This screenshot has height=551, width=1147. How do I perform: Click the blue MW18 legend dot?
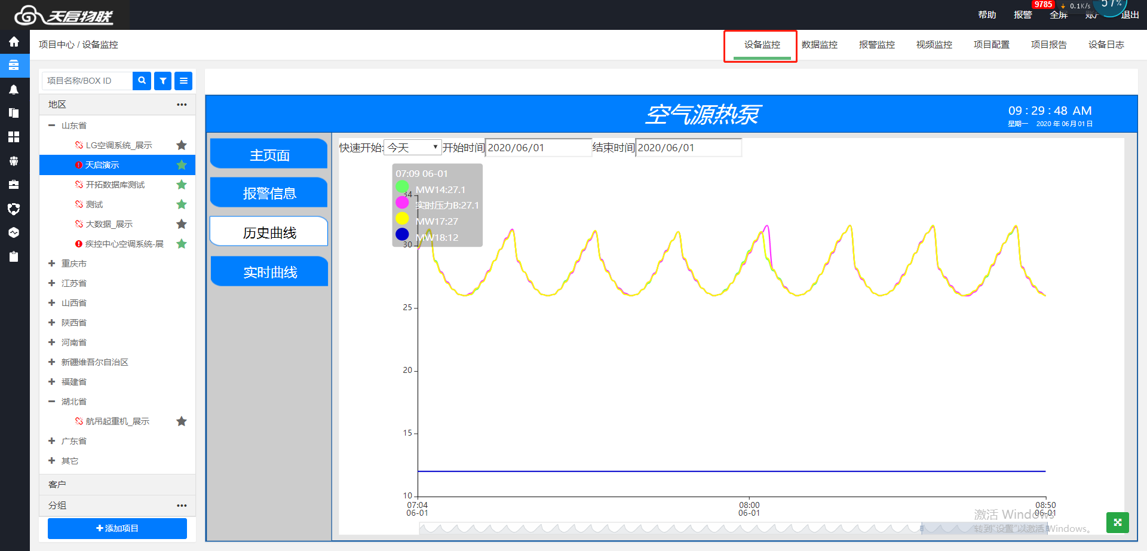click(402, 234)
